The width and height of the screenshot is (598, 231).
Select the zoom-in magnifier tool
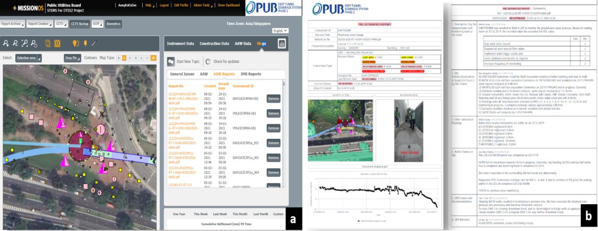pos(6,43)
